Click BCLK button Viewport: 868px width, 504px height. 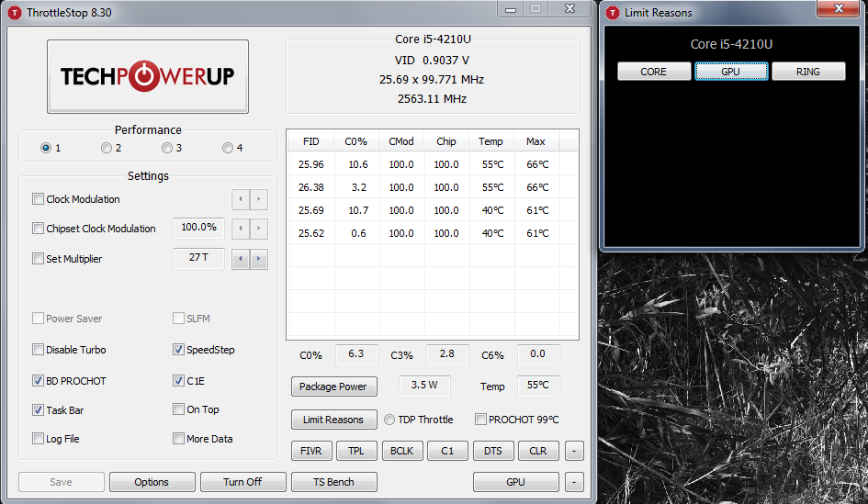[x=402, y=451]
